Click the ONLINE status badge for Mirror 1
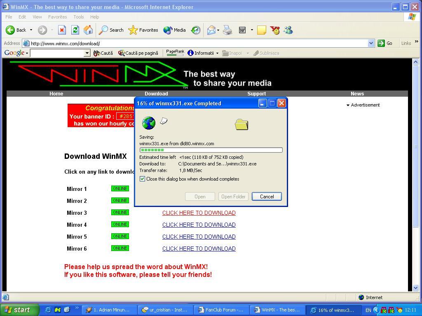 click(x=120, y=188)
